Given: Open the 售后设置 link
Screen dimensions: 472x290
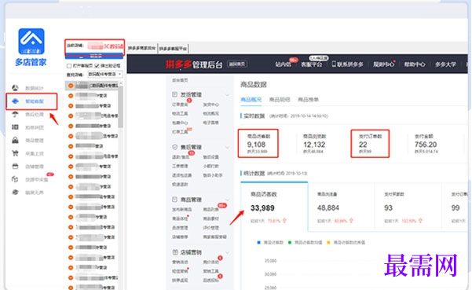Looking at the screenshot, I should [210, 157].
